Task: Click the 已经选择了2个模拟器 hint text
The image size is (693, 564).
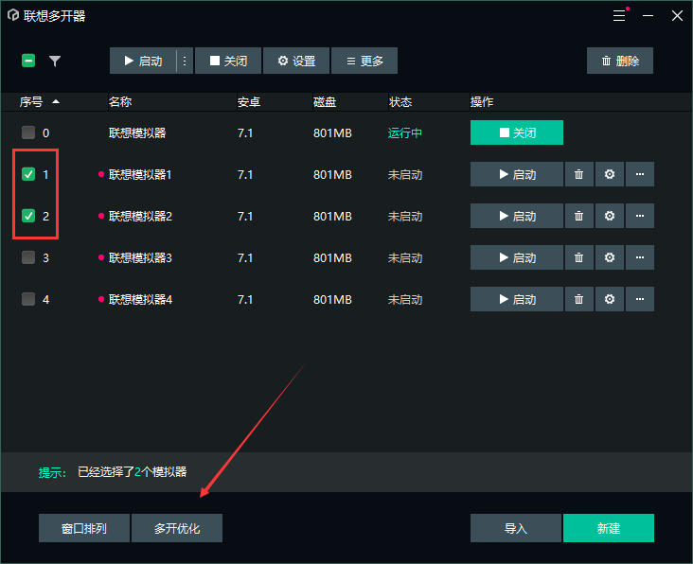Action: click(x=133, y=472)
